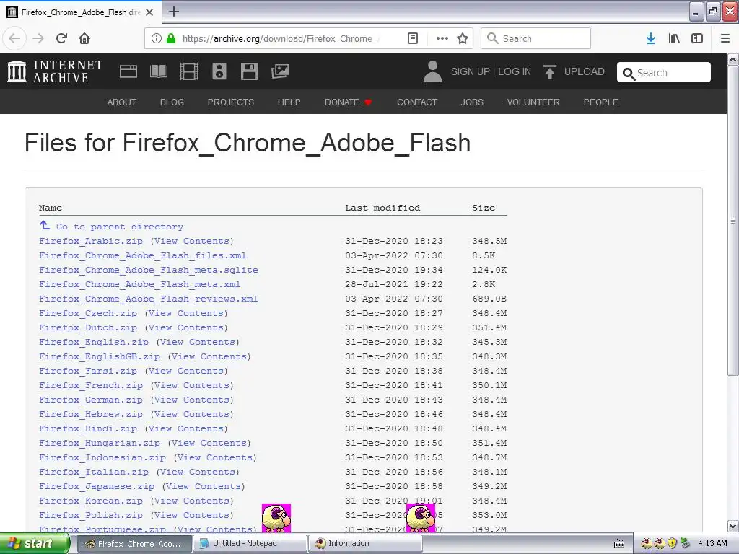Image resolution: width=739 pixels, height=554 pixels.
Task: Download Firefox_Arabic.zip file
Action: (91, 241)
